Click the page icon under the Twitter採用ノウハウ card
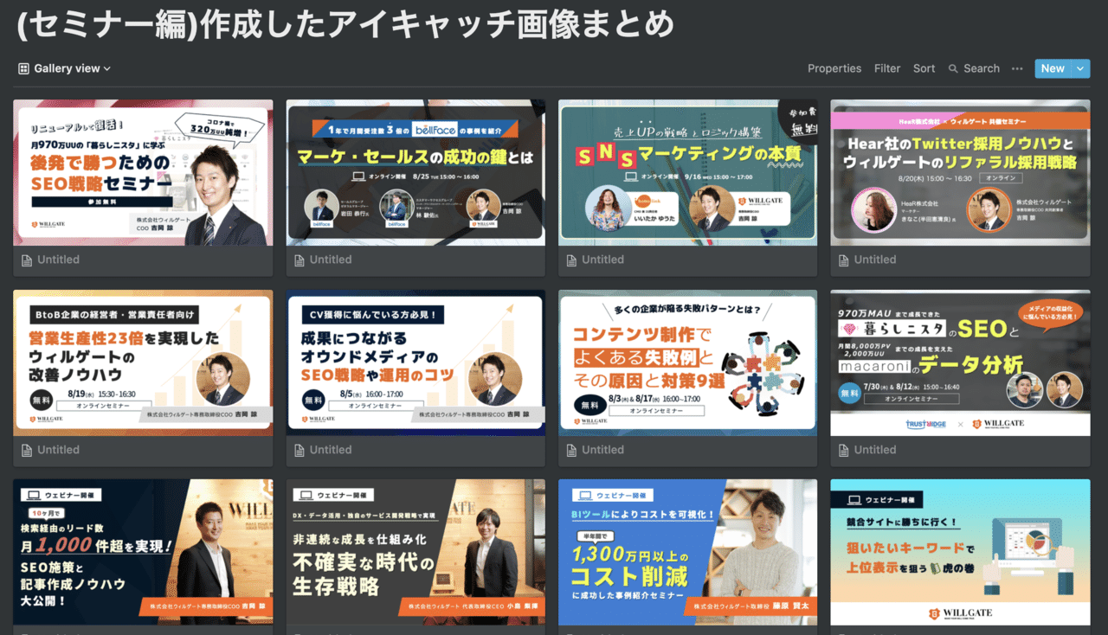The height and width of the screenshot is (635, 1108). point(842,259)
